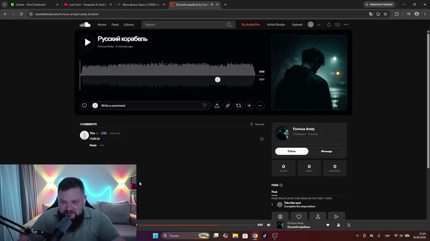Open Artist Studio

coord(276,24)
